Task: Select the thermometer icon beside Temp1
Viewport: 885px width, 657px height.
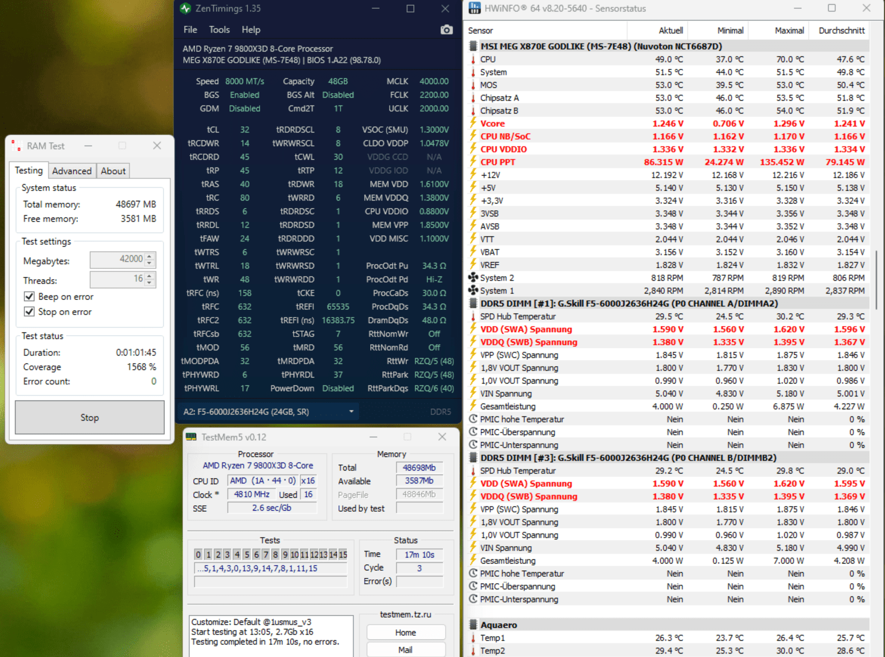Action: (473, 638)
